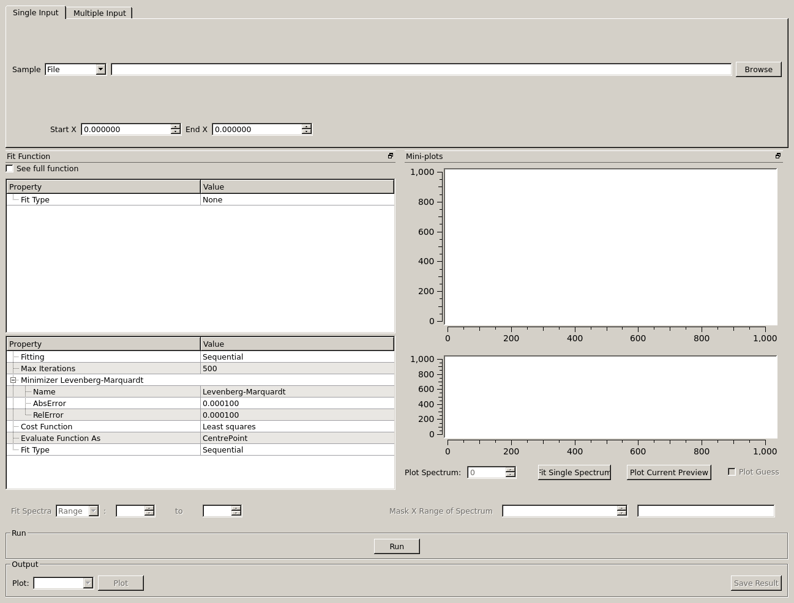Undock the Fit Function panel

[x=391, y=156]
